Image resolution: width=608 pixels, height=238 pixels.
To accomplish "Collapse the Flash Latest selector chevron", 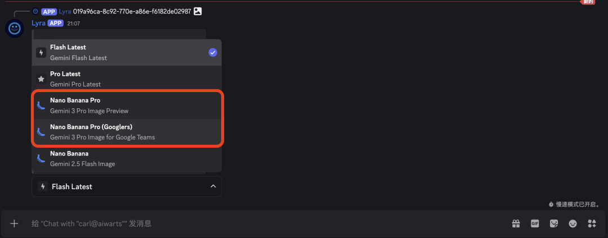I will [213, 186].
